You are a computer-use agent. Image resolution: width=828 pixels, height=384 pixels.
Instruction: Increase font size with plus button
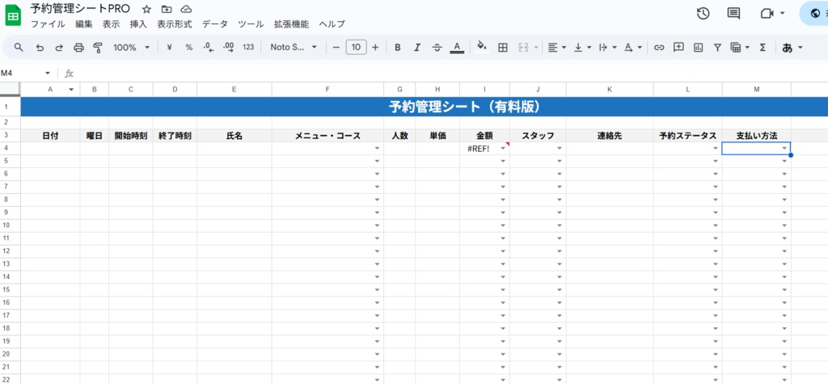coord(375,48)
